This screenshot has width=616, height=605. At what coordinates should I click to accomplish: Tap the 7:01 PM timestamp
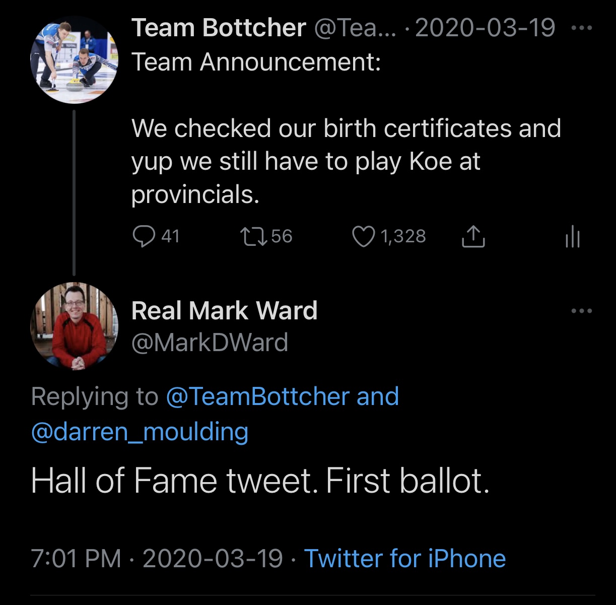point(76,558)
